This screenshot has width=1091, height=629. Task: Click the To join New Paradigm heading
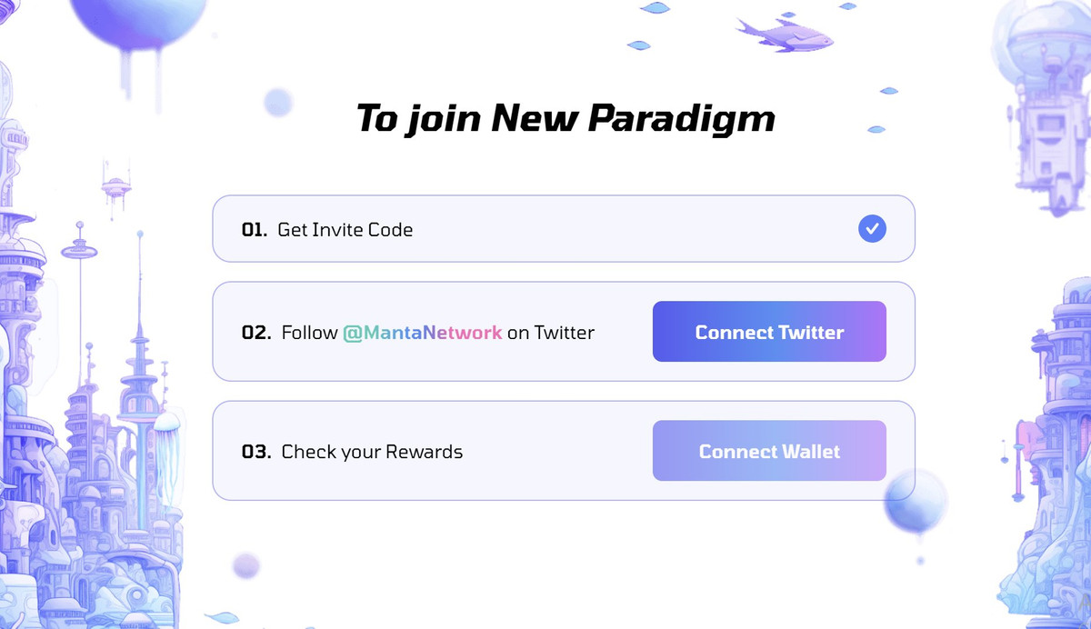[565, 118]
